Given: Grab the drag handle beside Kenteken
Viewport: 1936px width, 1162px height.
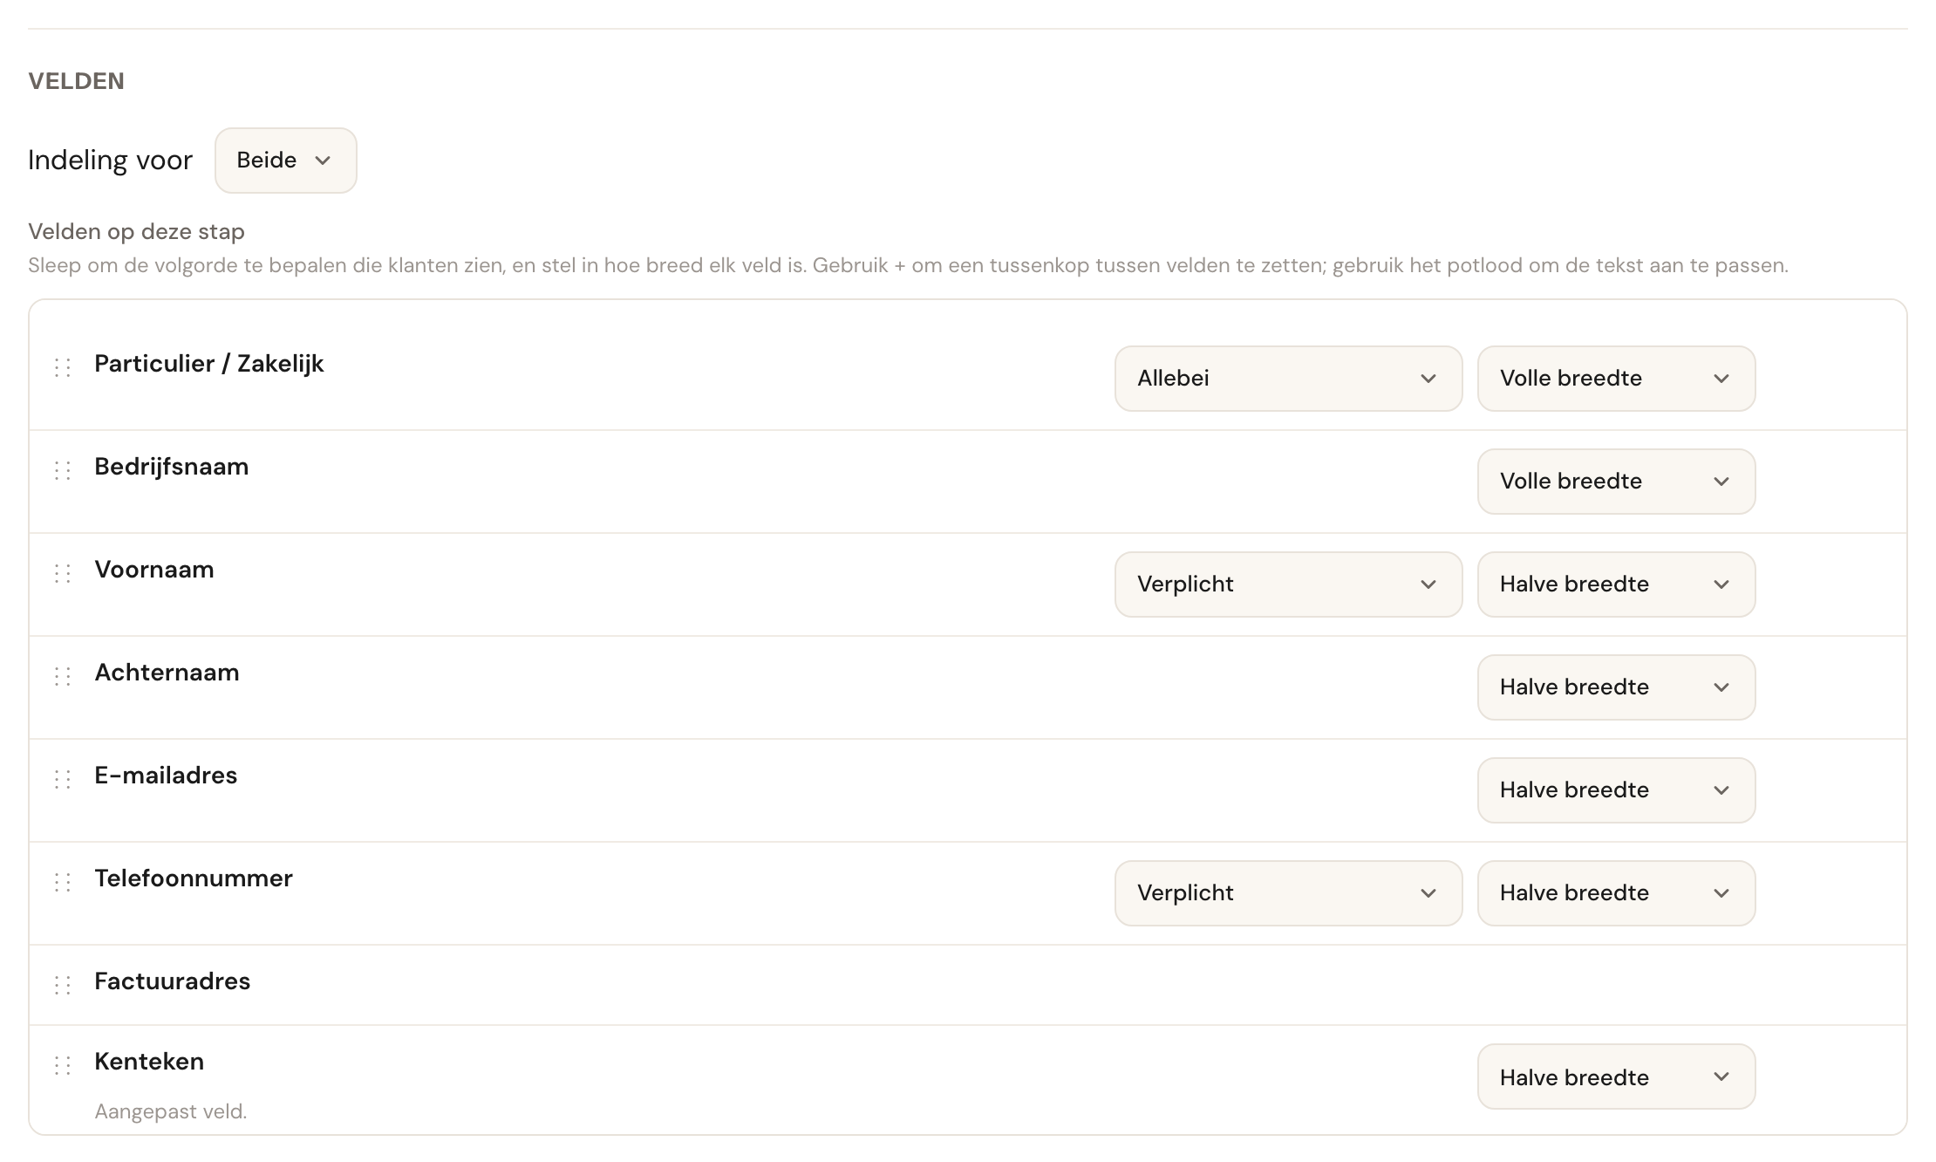Looking at the screenshot, I should point(63,1065).
